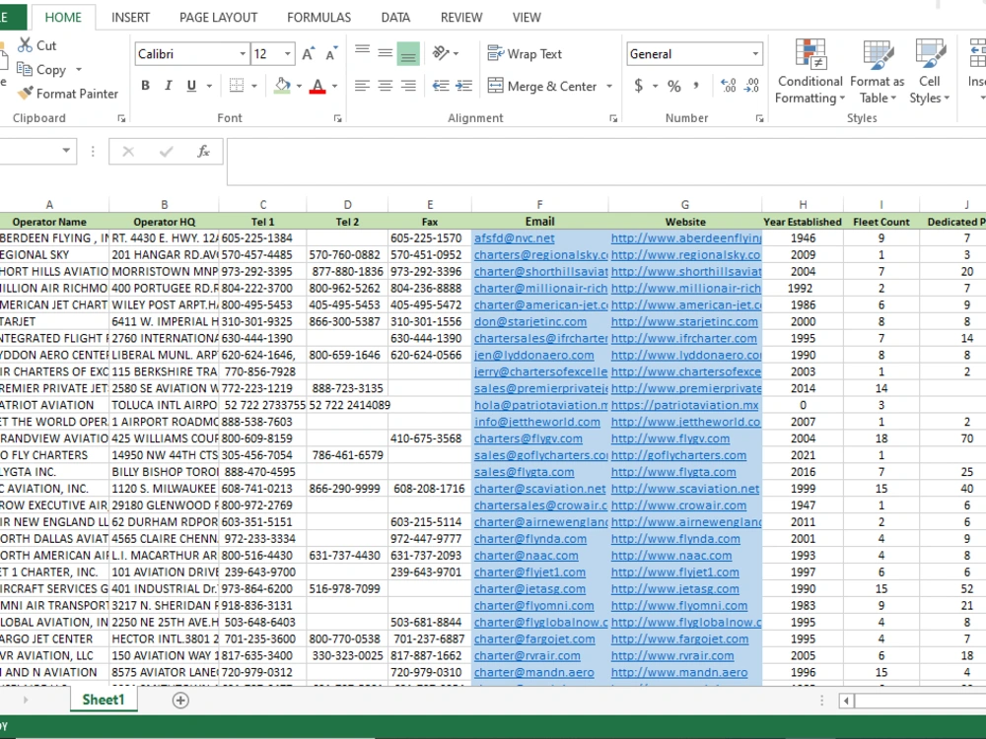Follow the https://patriotaviation.mx link
986x739 pixels.
(685, 405)
